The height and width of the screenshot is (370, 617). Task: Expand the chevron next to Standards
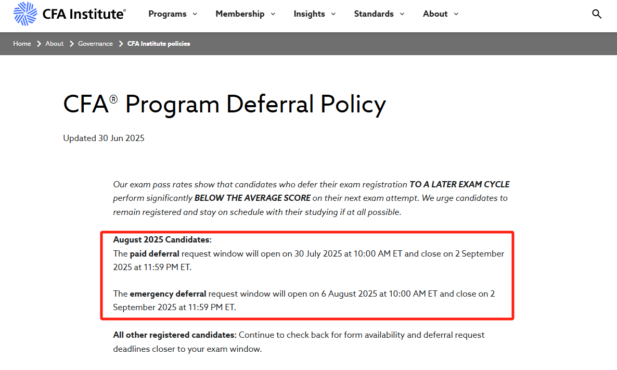pos(402,14)
